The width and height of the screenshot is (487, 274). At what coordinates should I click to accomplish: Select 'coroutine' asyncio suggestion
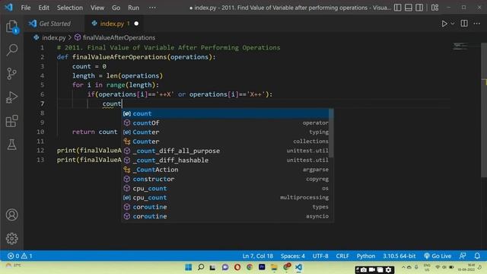pyautogui.click(x=225, y=216)
